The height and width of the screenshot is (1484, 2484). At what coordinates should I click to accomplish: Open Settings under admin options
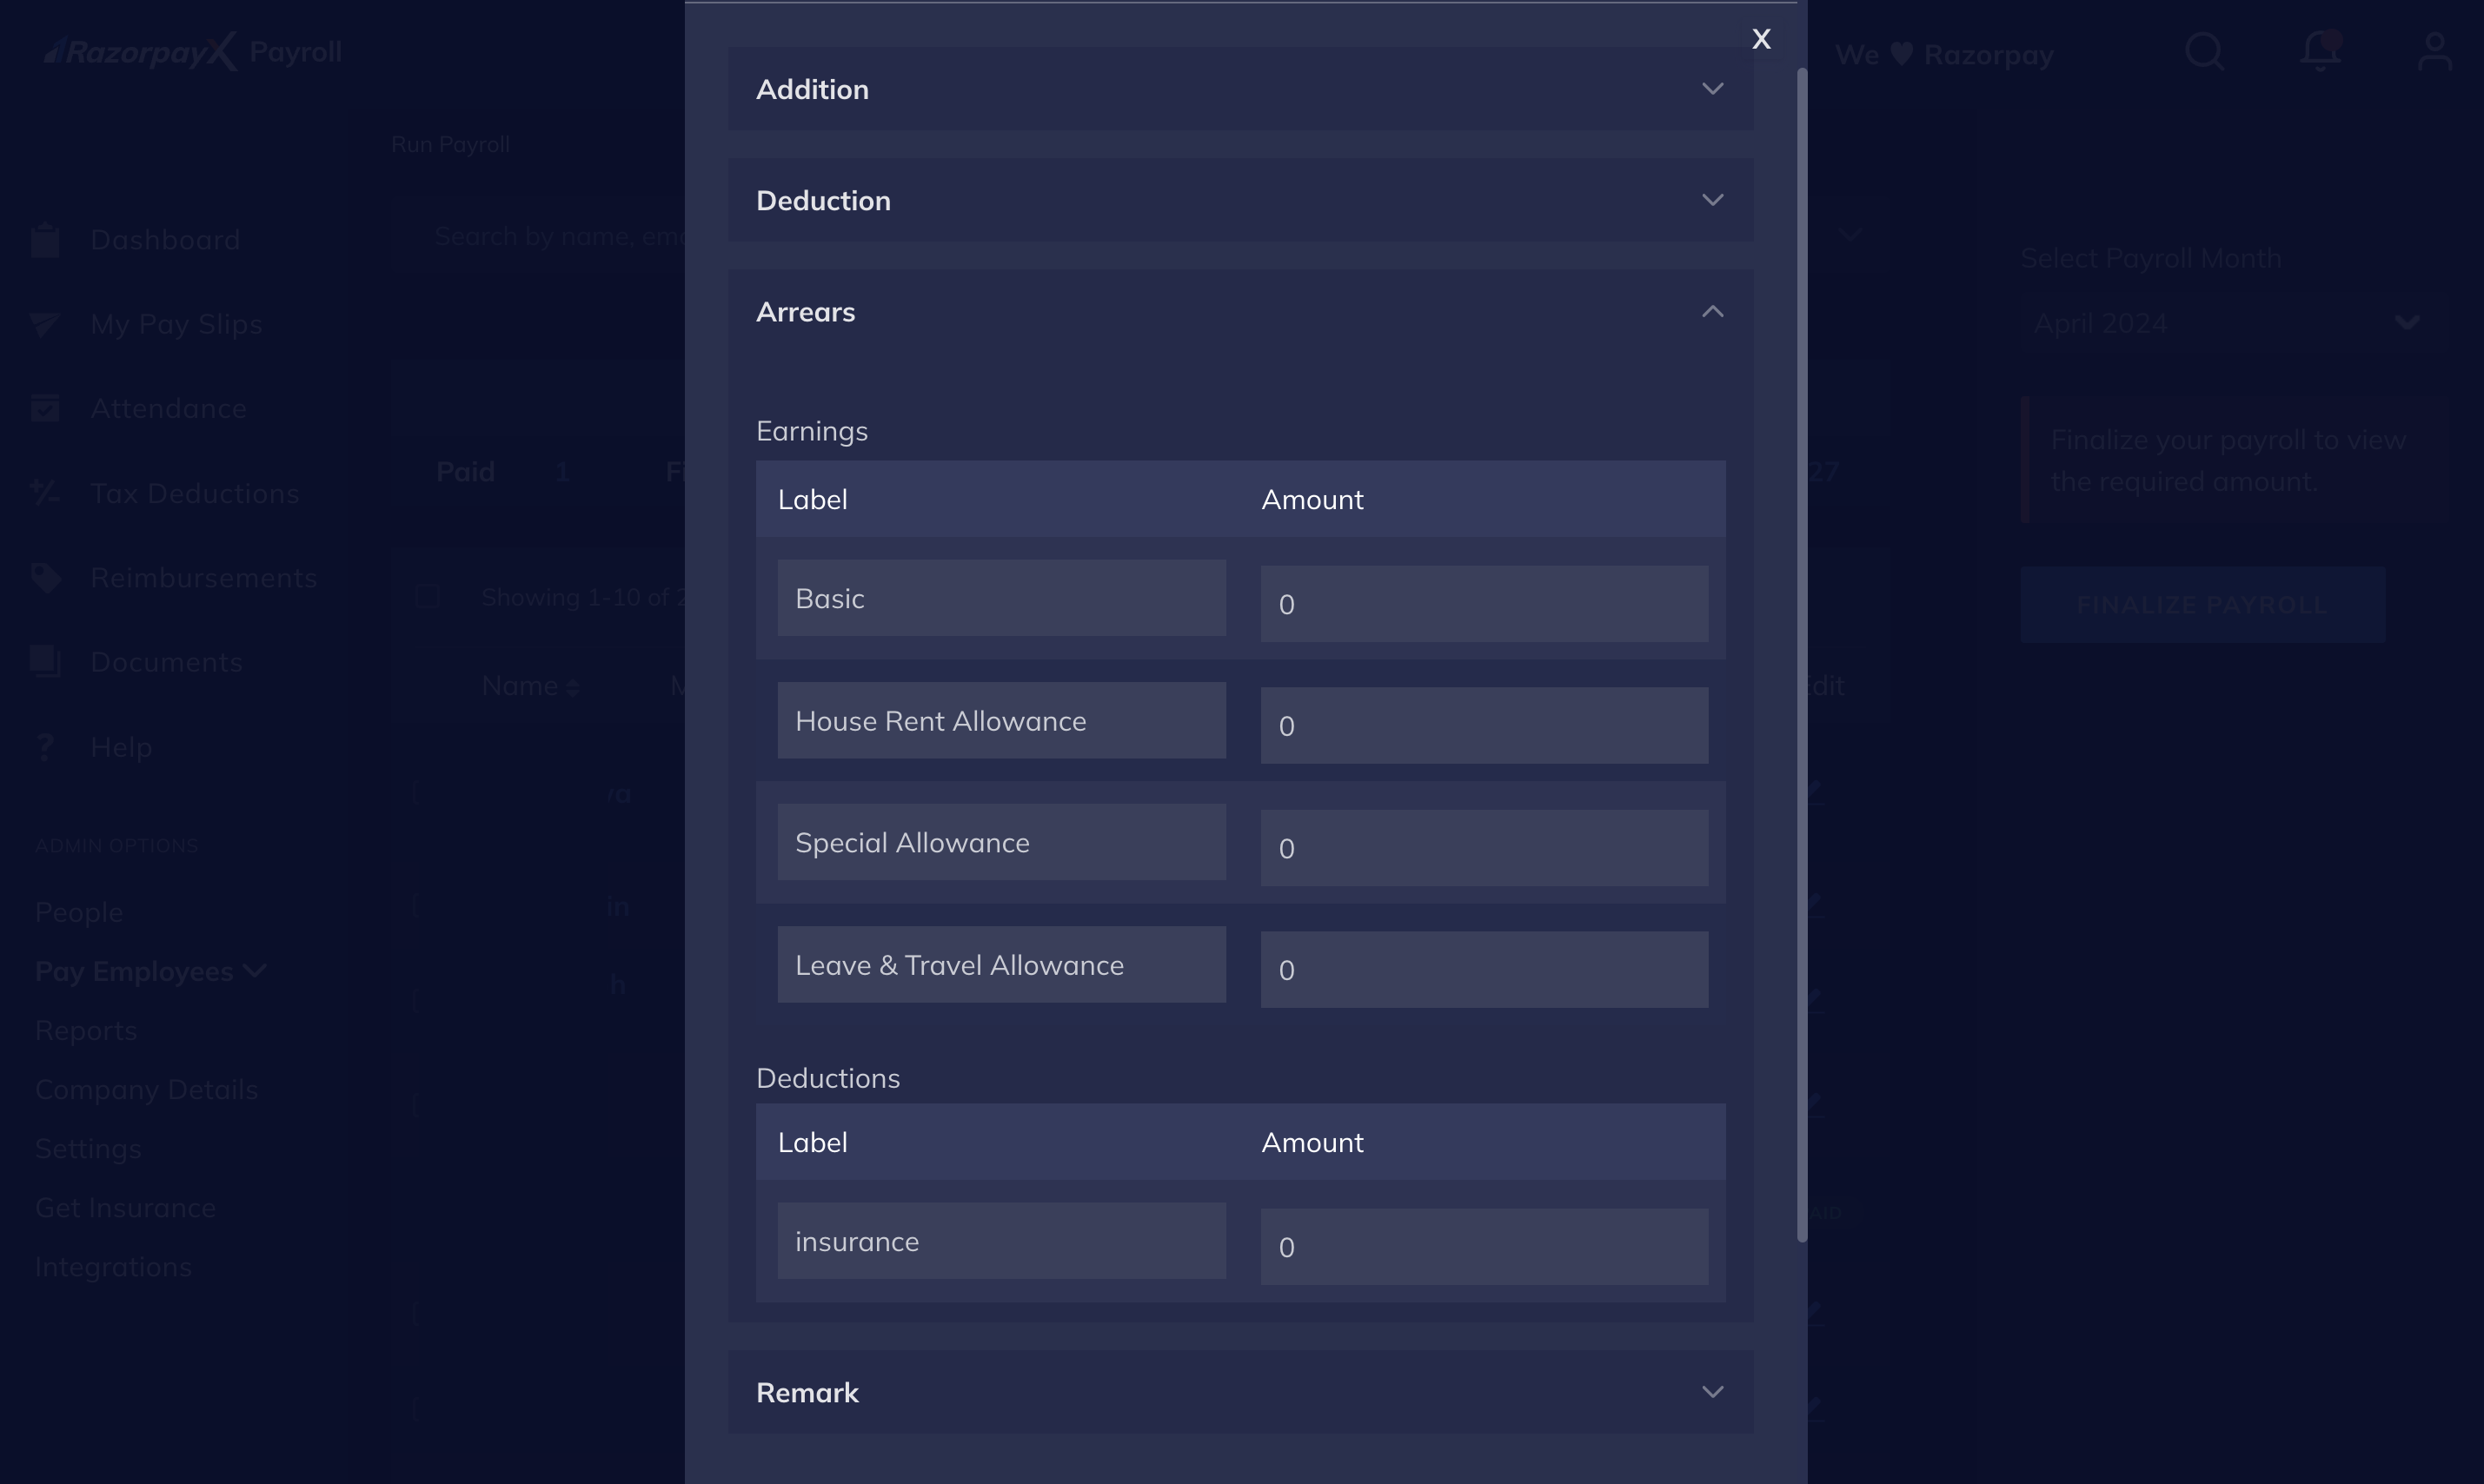[88, 1148]
